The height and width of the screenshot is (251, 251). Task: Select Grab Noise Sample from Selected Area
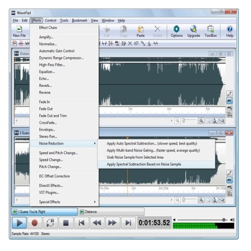[156, 157]
